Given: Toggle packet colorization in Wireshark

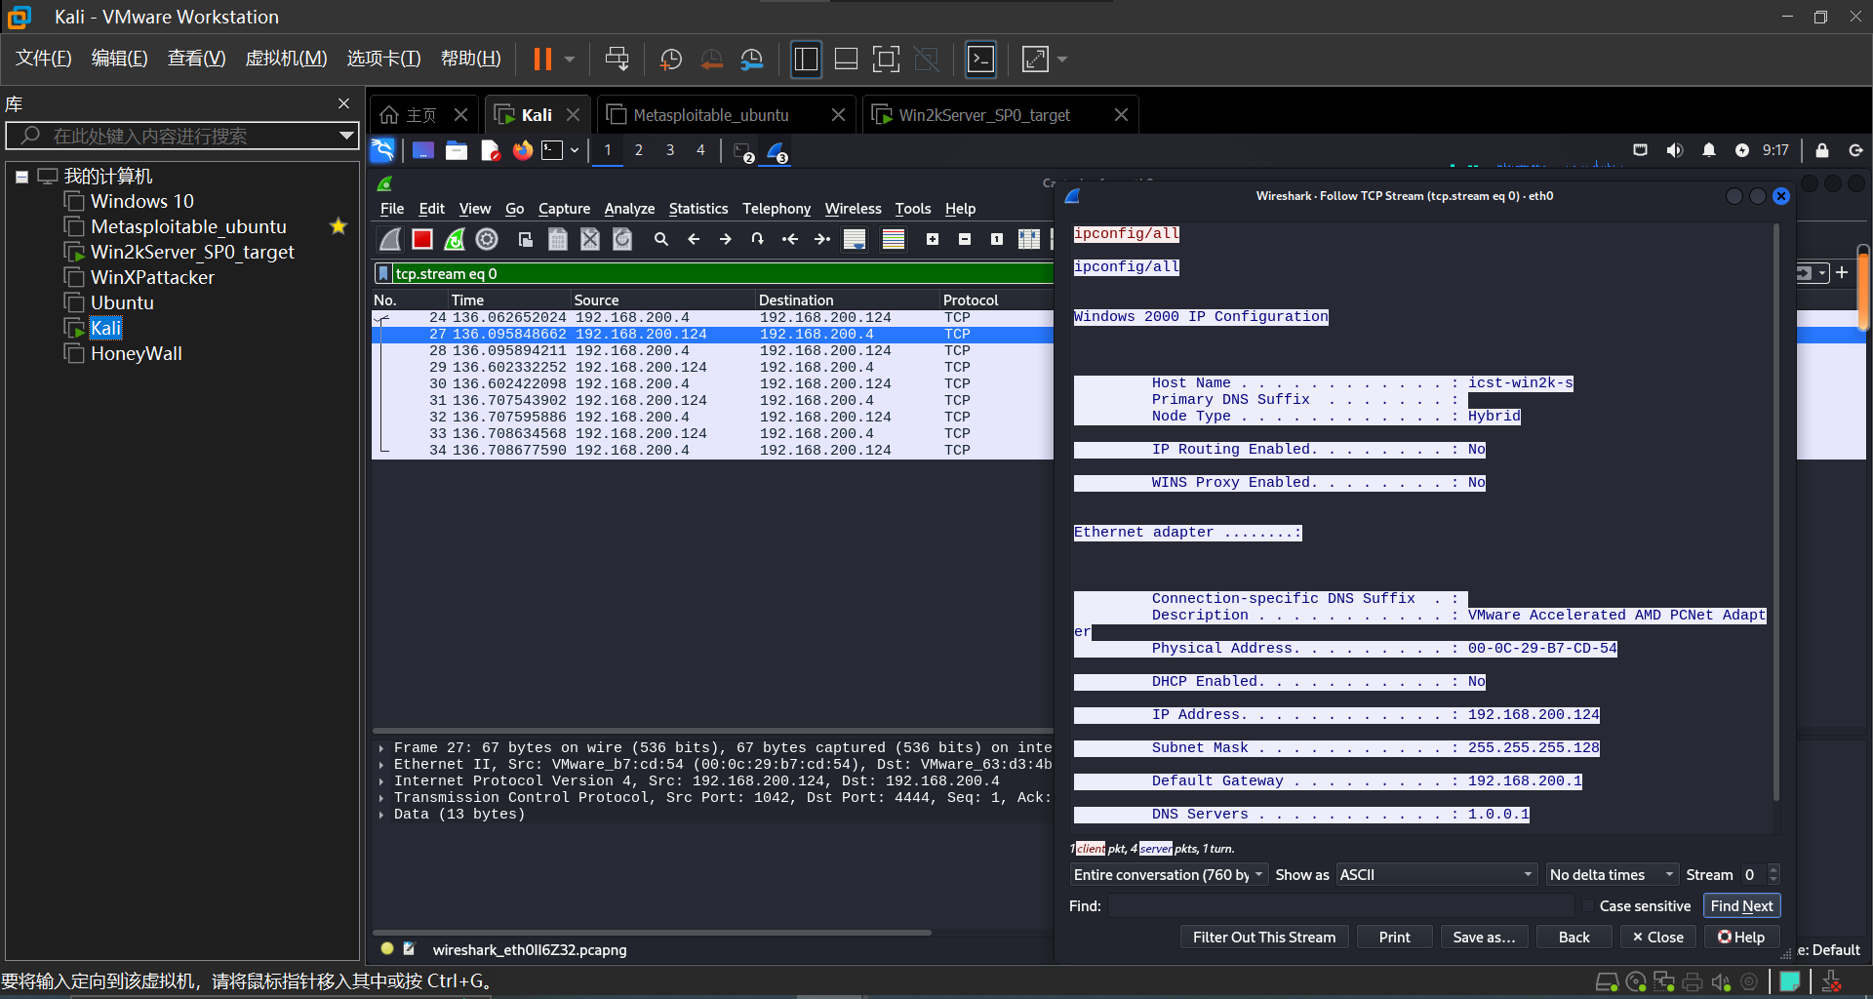Looking at the screenshot, I should [x=894, y=239].
